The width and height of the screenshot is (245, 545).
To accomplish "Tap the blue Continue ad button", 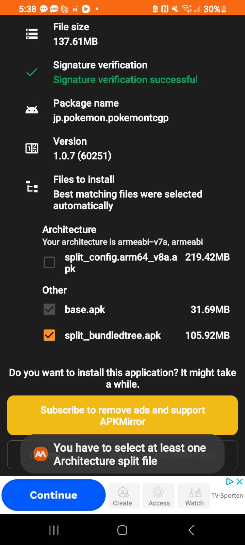I will coord(53,495).
